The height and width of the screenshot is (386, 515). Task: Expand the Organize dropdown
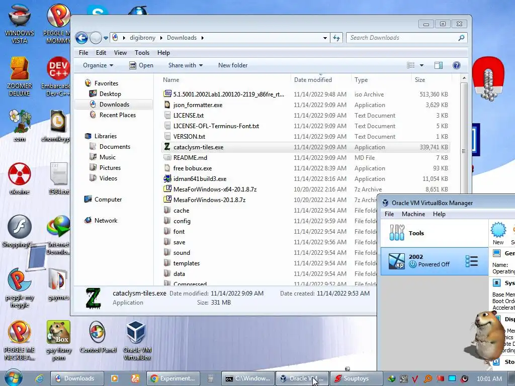pos(98,65)
